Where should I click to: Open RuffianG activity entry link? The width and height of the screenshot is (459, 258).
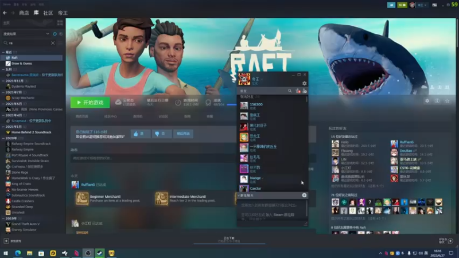[88, 185]
